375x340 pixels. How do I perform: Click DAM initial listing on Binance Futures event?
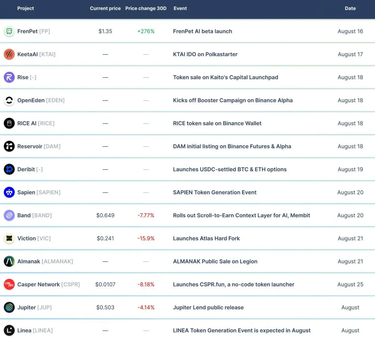[x=232, y=146]
